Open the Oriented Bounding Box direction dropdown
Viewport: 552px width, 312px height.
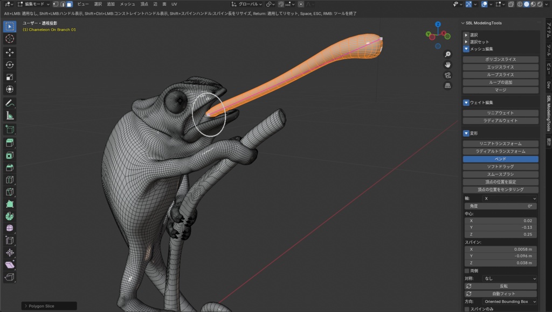tap(509, 301)
